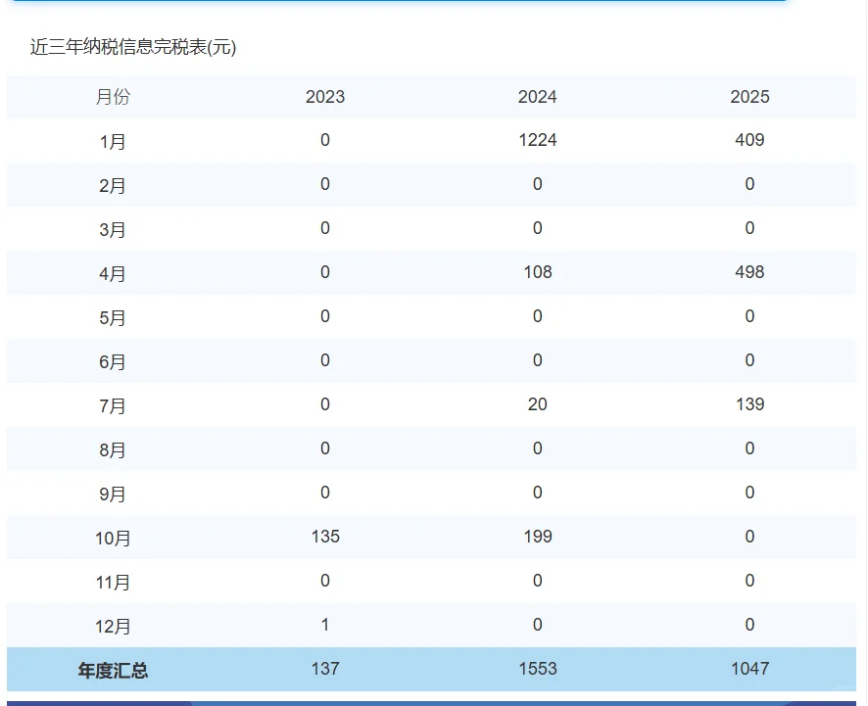Viewport: 868px width, 706px height.
Task: Click the 1月 row label
Action: tap(112, 140)
